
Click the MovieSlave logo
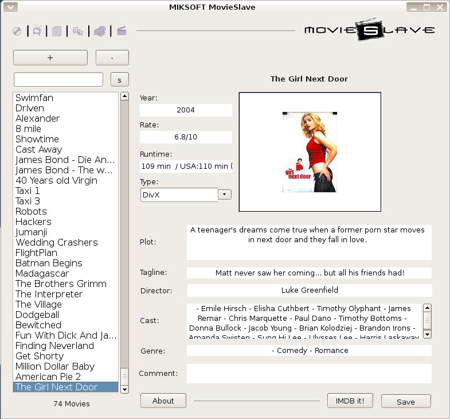[369, 30]
